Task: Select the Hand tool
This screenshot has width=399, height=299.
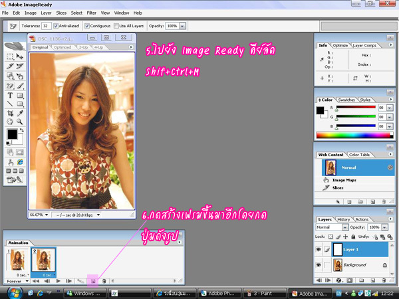Action: click(x=10, y=122)
